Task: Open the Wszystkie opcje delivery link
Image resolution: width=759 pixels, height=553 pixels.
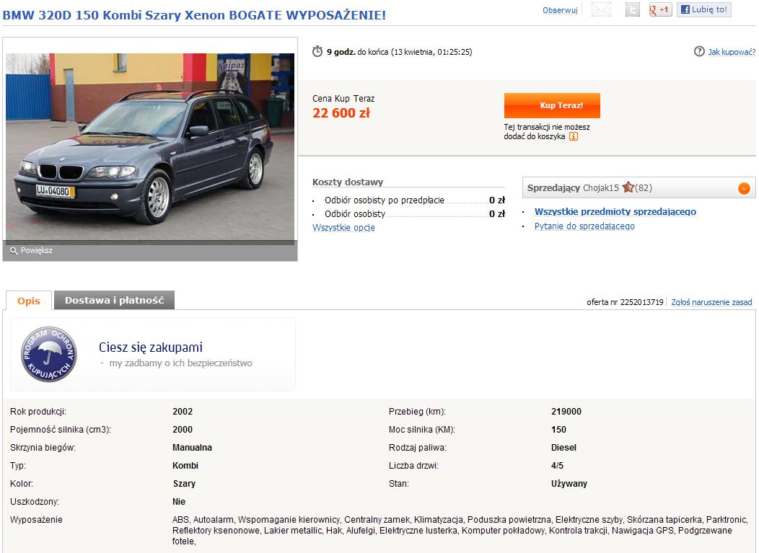Action: (x=343, y=227)
